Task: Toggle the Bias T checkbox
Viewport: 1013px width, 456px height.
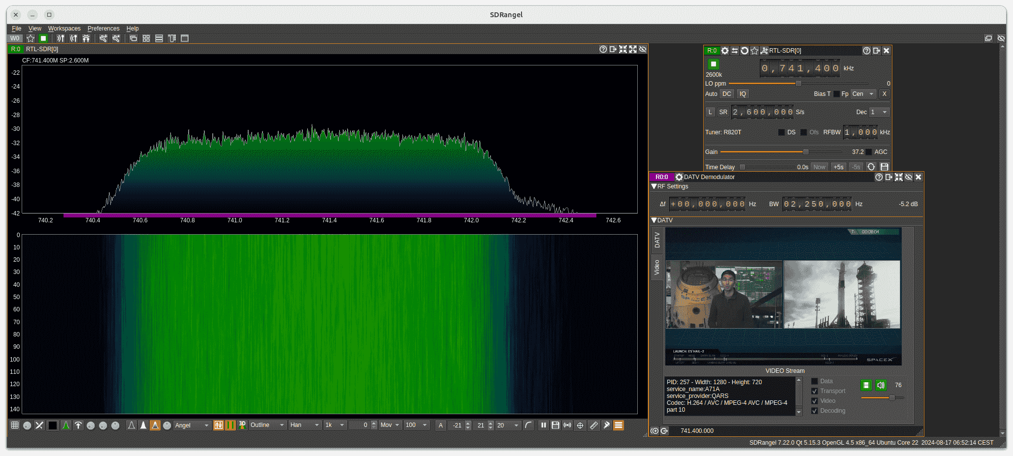Action: coord(836,94)
